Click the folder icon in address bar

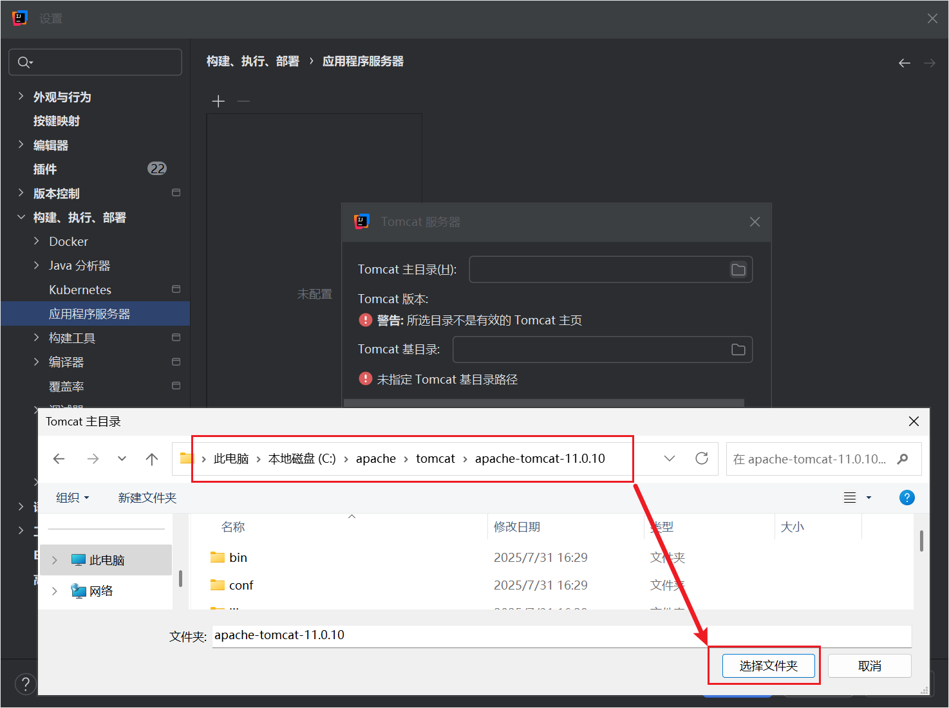tap(187, 458)
